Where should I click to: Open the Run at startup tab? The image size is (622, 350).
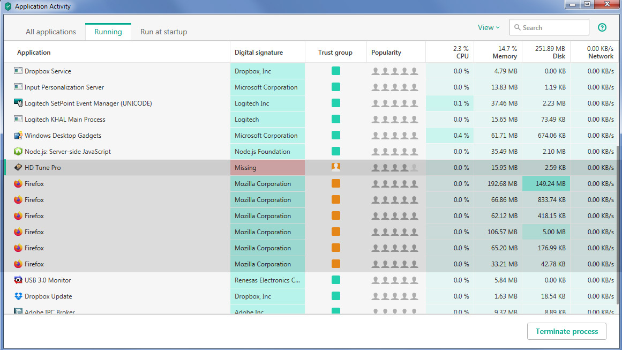pos(163,32)
